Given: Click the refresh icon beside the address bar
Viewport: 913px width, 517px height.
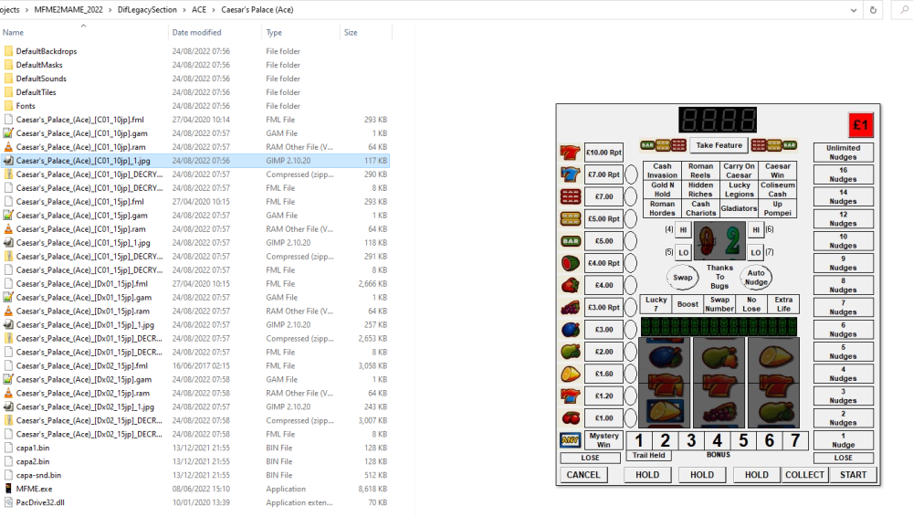Looking at the screenshot, I should pos(873,10).
